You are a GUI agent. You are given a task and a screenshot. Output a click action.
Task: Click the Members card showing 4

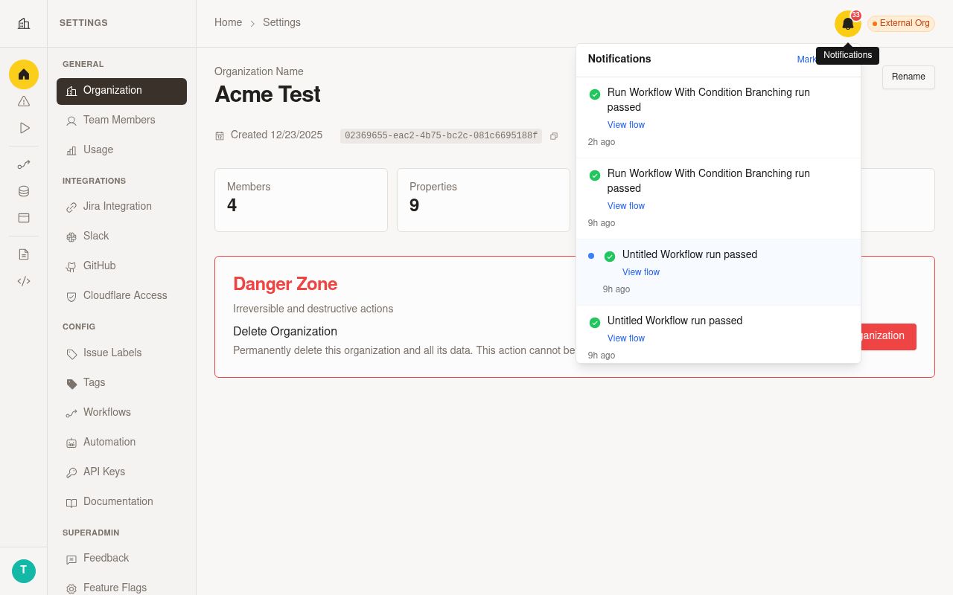coord(301,200)
